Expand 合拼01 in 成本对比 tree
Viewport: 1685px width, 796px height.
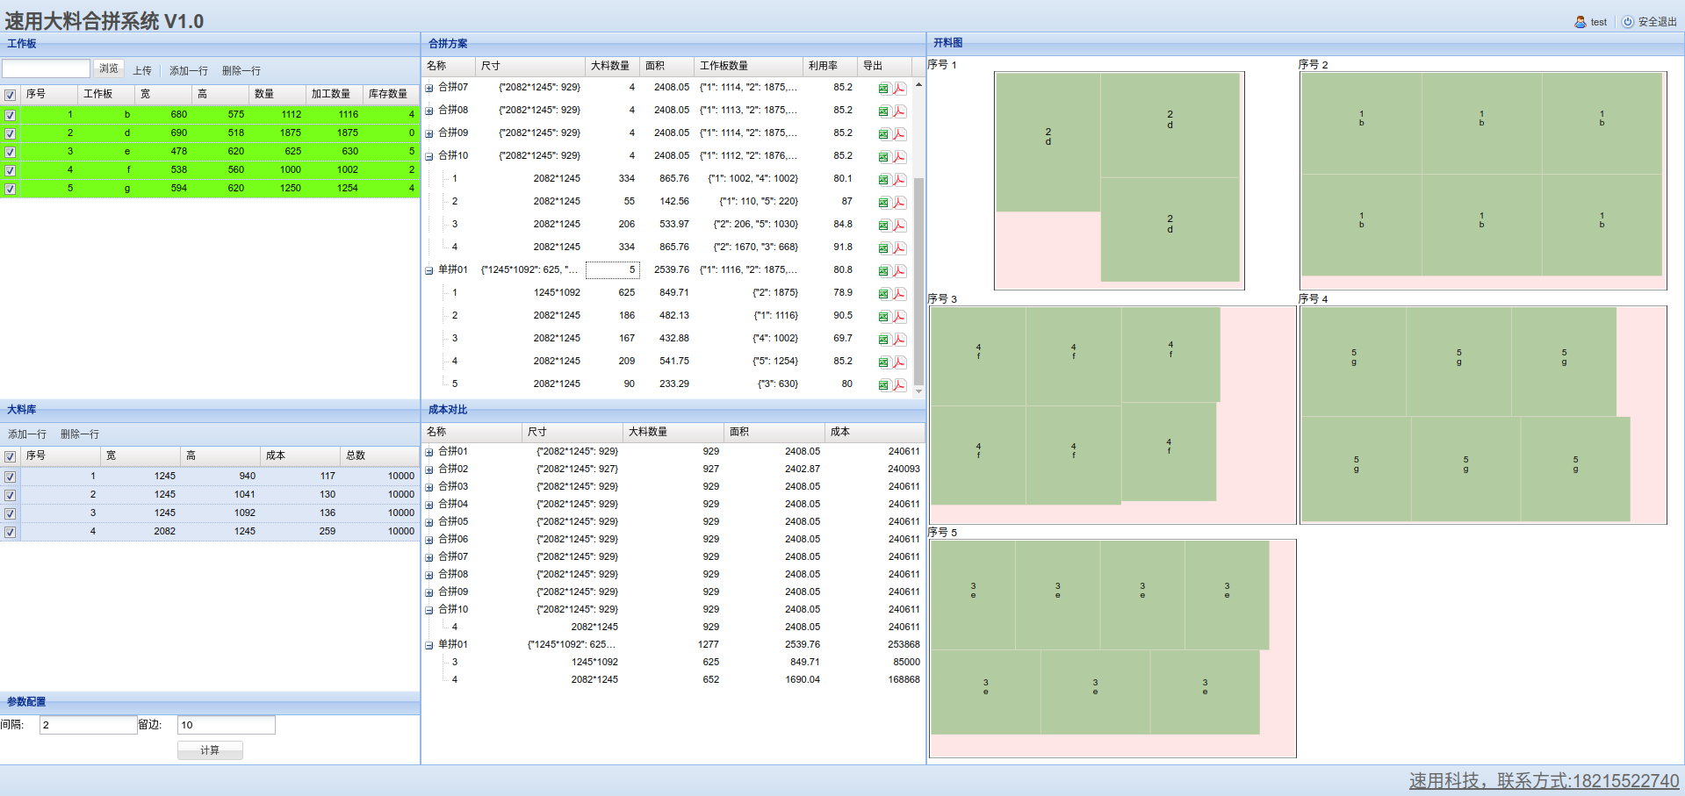429,452
